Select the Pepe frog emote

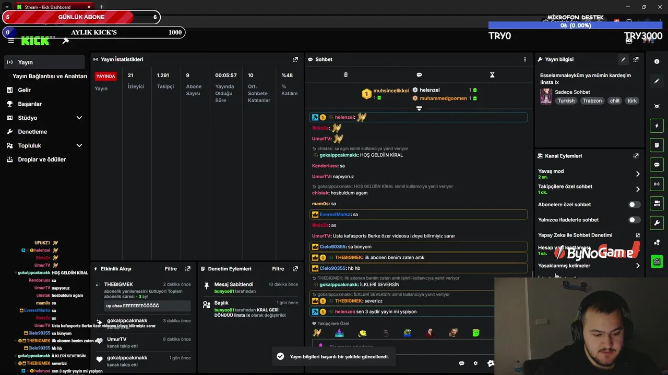coord(408,333)
